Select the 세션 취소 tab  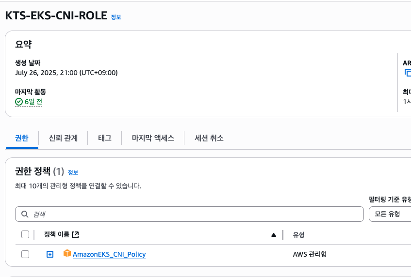coord(209,138)
